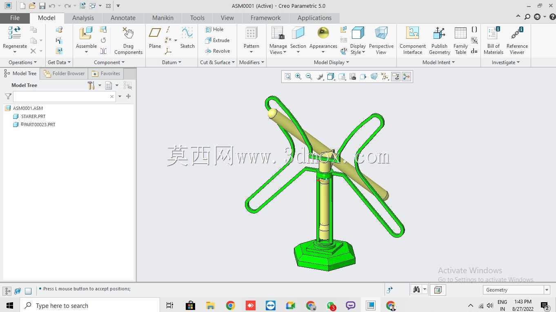Select the Drag Components tool

128,40
